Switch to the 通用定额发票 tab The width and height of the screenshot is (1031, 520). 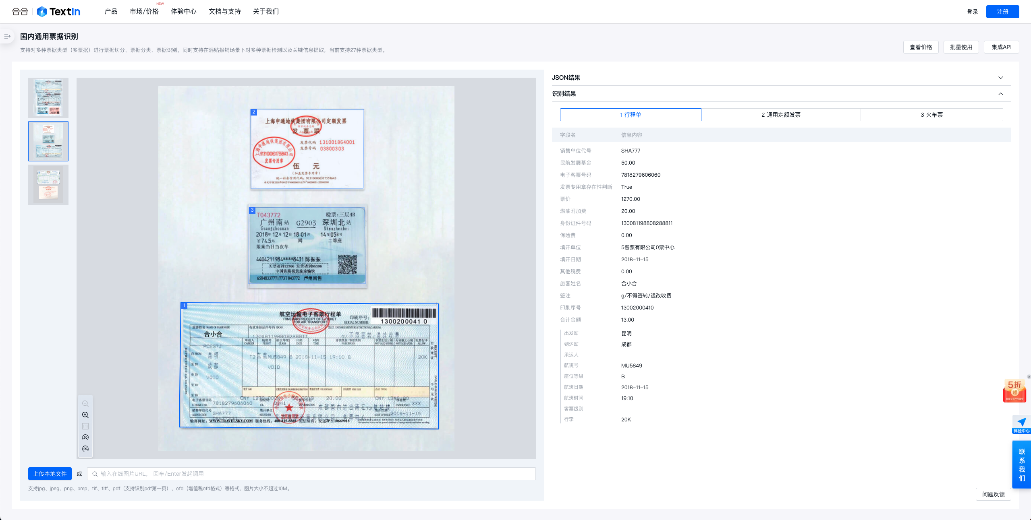pyautogui.click(x=780, y=115)
